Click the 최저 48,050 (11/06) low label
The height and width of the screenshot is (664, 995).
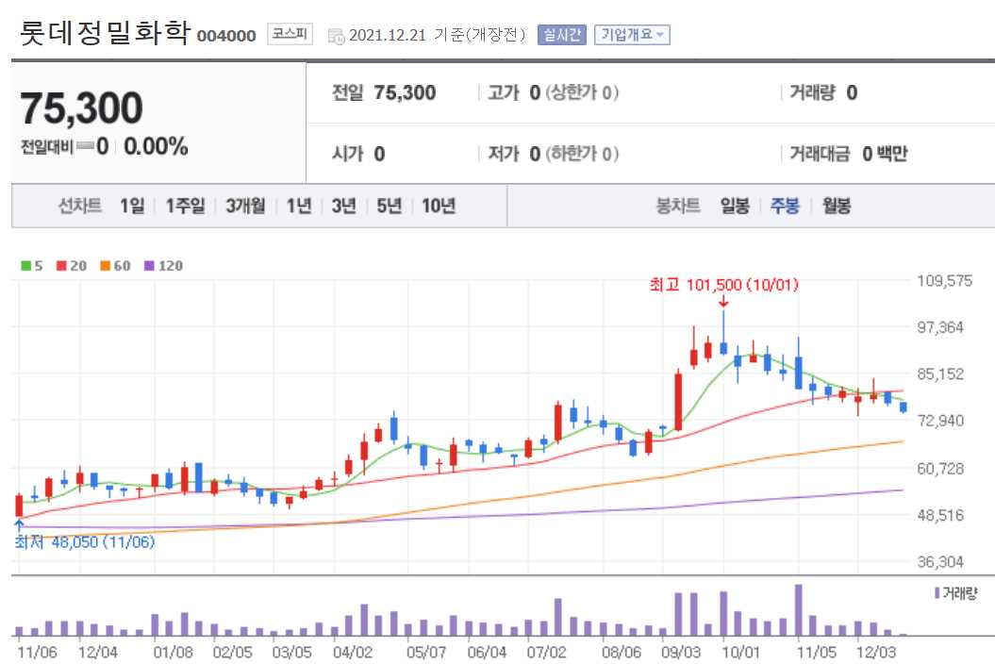[x=84, y=542]
